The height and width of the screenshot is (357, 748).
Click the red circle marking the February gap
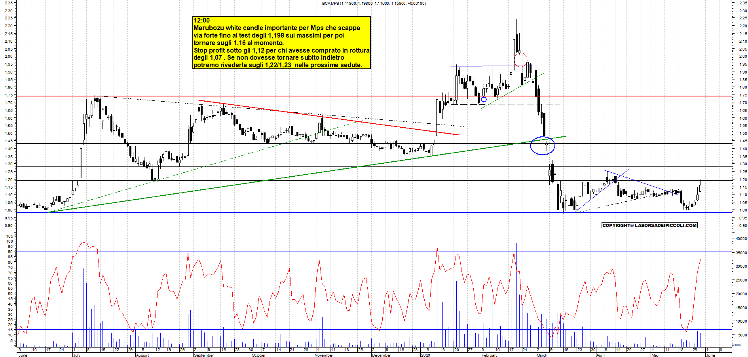pos(521,60)
